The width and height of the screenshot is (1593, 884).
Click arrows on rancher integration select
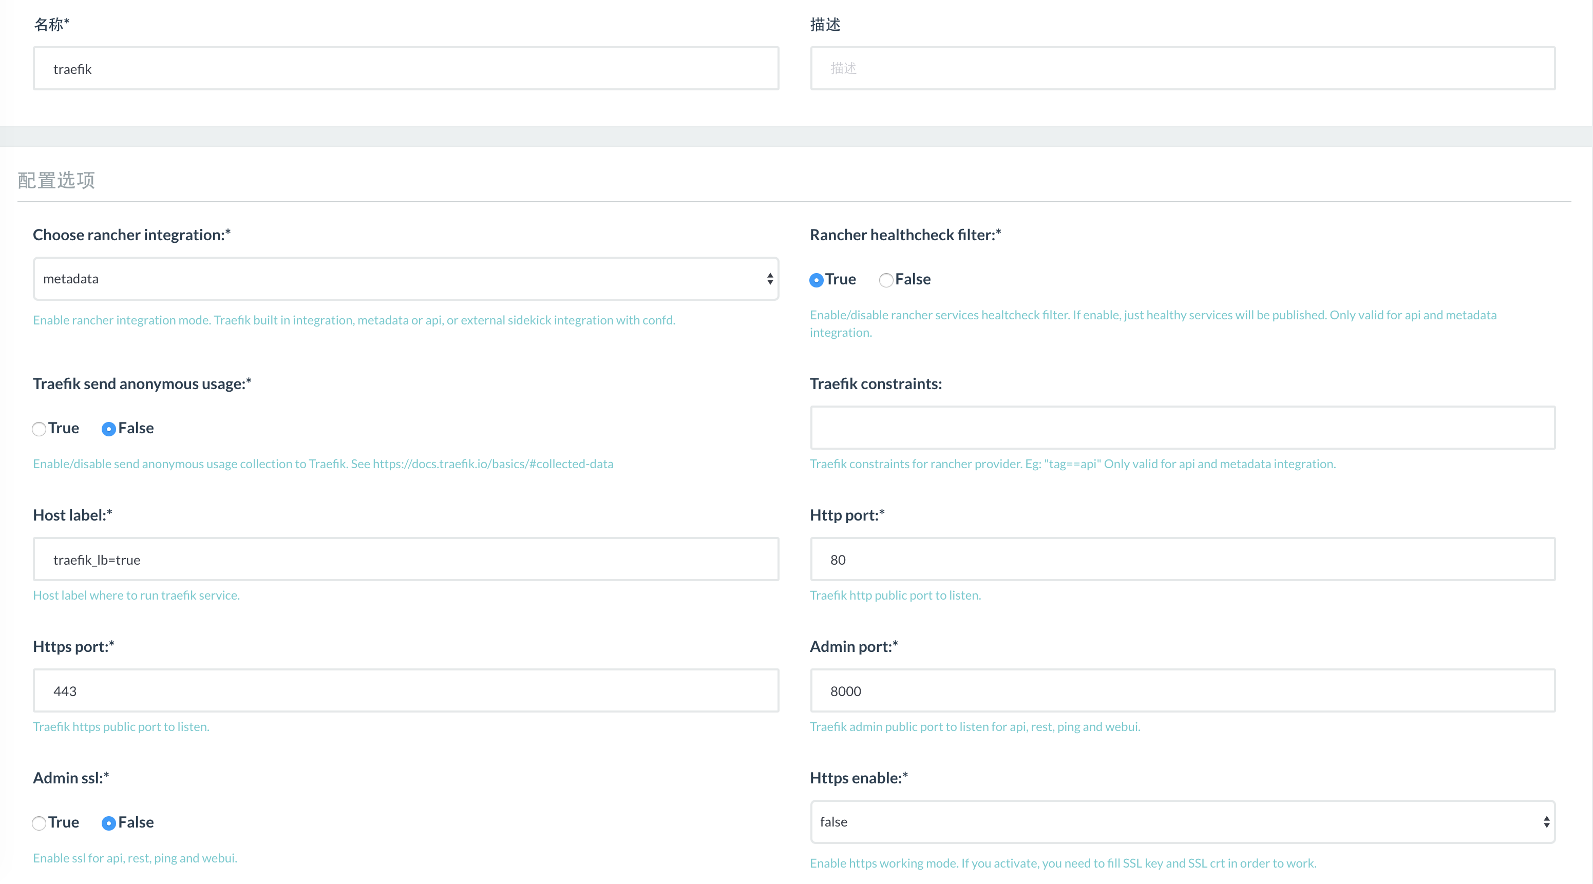click(x=770, y=279)
